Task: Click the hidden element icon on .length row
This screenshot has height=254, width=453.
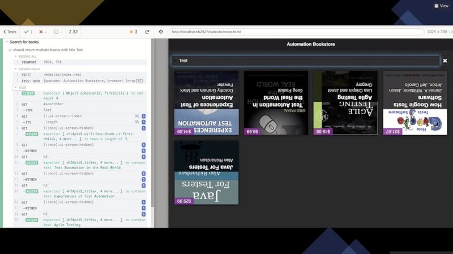Action: [136, 122]
